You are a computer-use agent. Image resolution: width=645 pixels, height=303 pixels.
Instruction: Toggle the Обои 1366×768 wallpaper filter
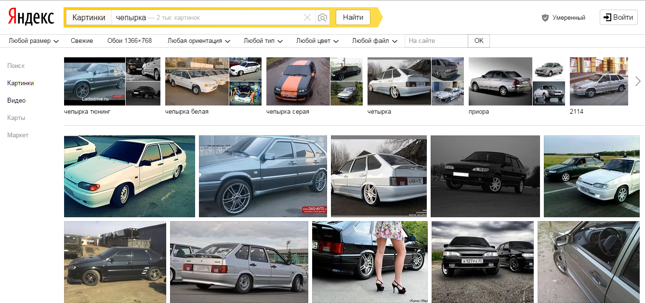tap(130, 41)
